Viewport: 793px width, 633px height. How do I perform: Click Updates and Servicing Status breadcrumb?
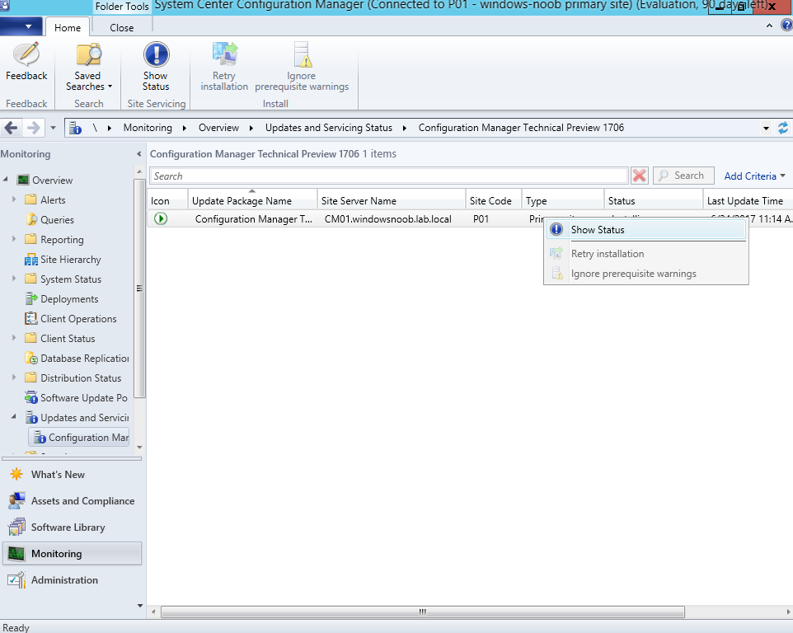pos(329,128)
